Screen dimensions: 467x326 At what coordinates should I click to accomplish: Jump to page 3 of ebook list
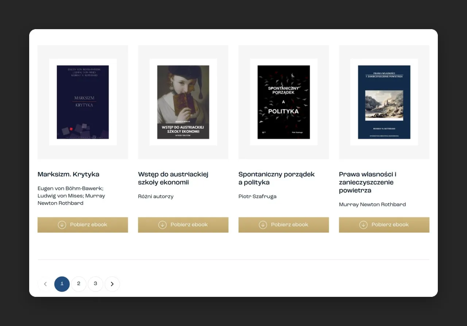[x=96, y=284]
